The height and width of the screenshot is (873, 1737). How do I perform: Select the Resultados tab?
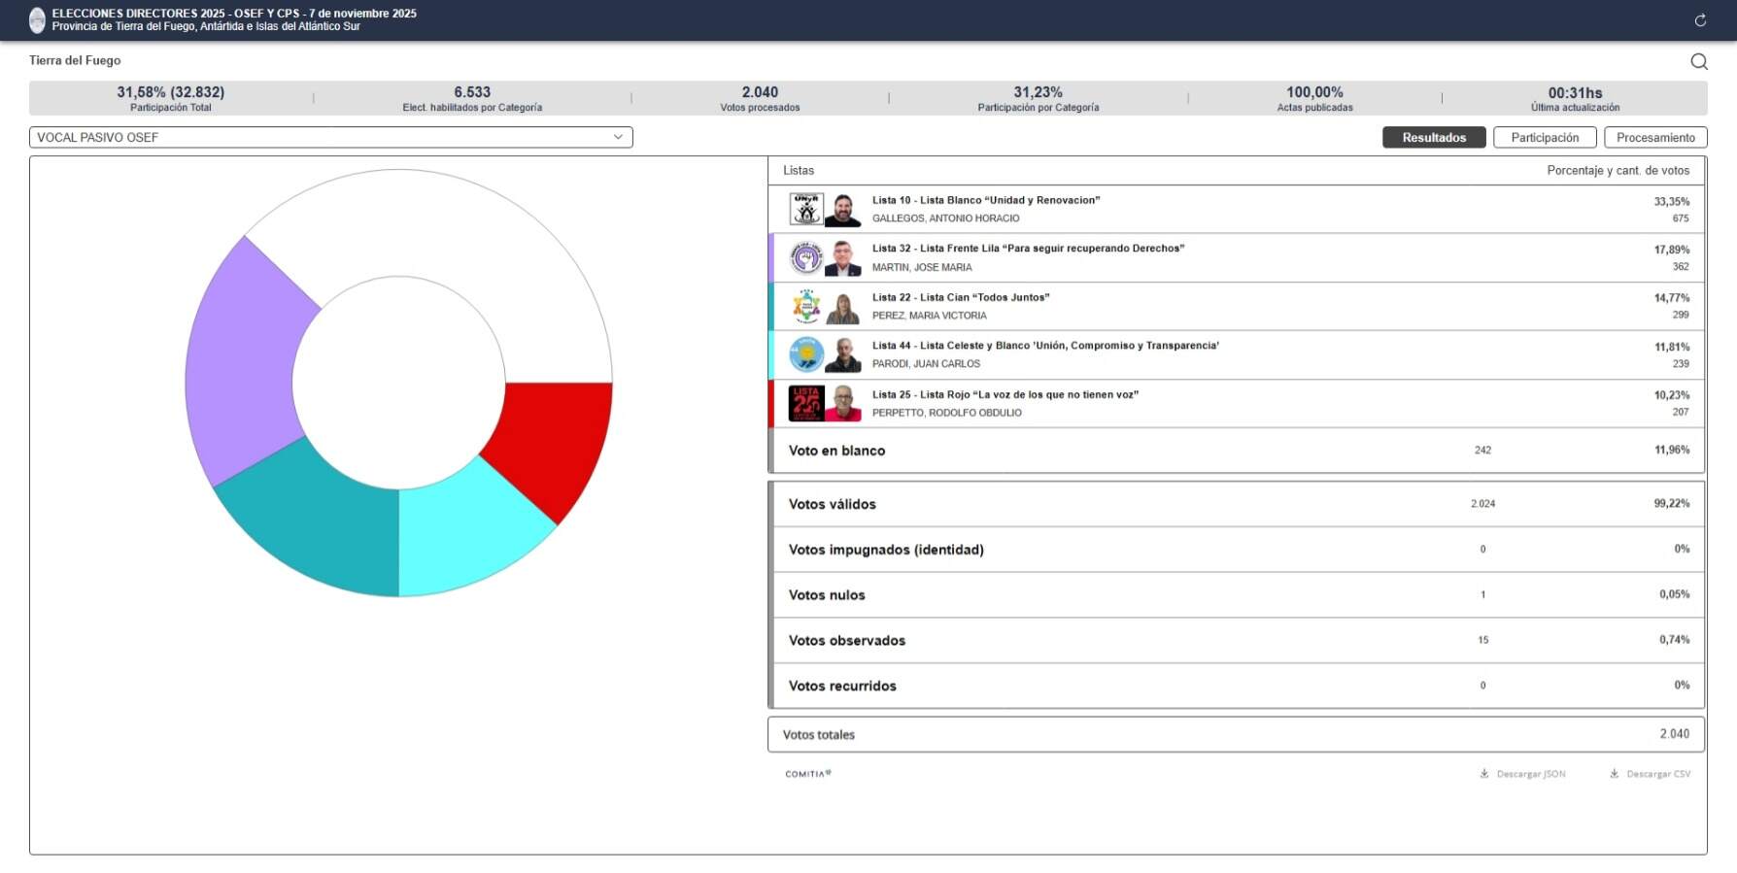(1433, 138)
